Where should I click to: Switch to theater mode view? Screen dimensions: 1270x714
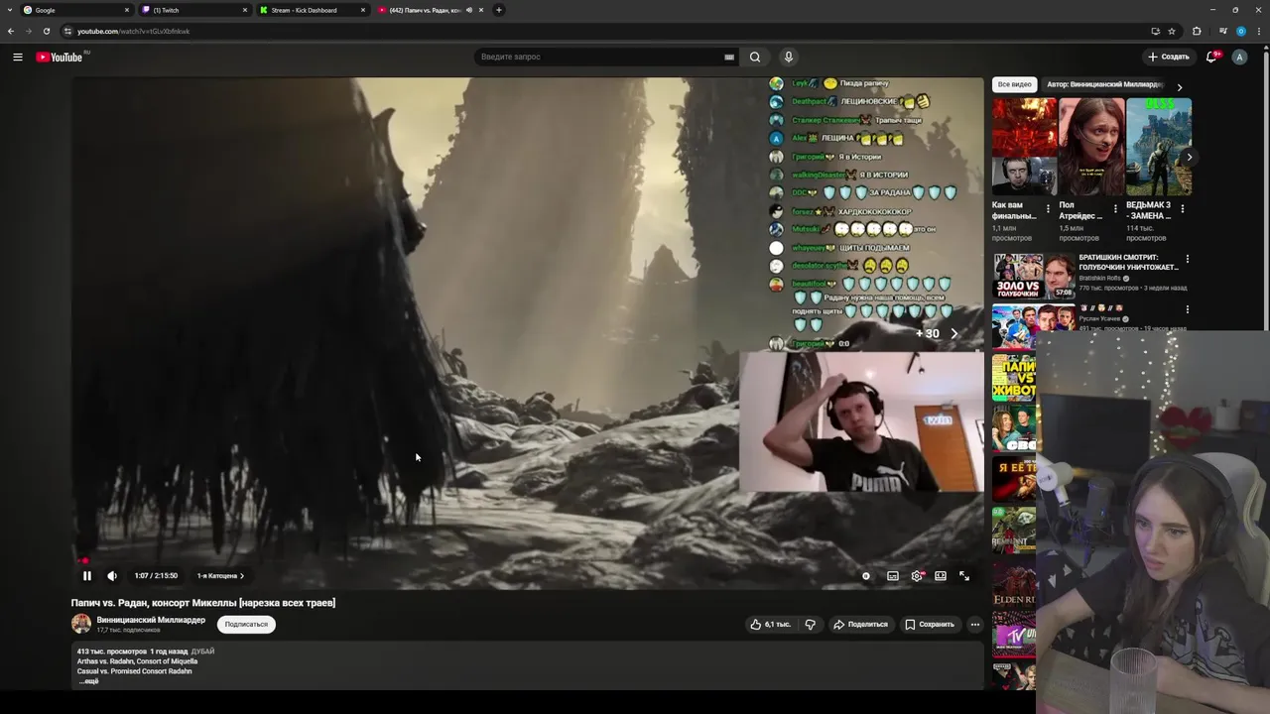click(x=941, y=576)
